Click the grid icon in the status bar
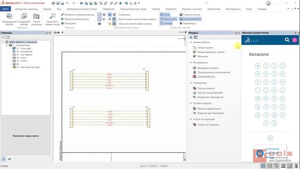The height and width of the screenshot is (169, 300). click(x=263, y=166)
